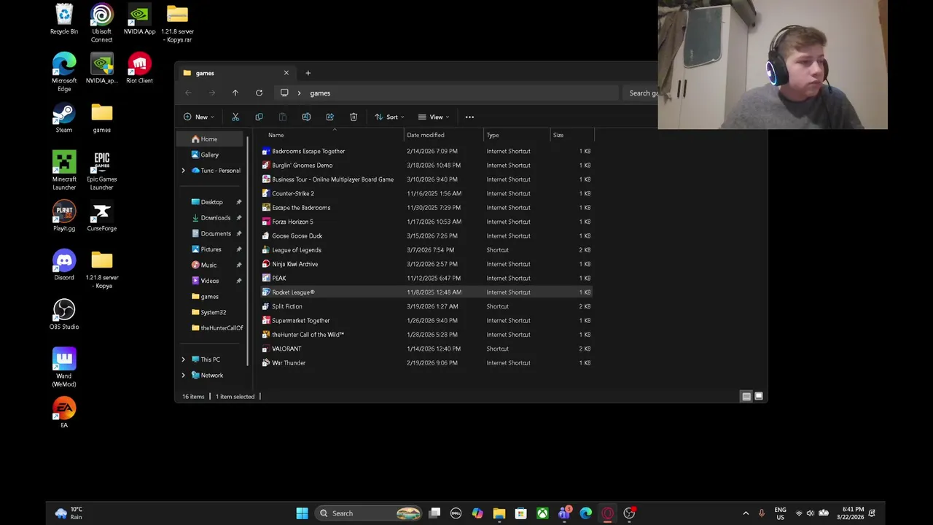Open the Steam desktop icon
Image resolution: width=933 pixels, height=525 pixels.
click(x=64, y=119)
